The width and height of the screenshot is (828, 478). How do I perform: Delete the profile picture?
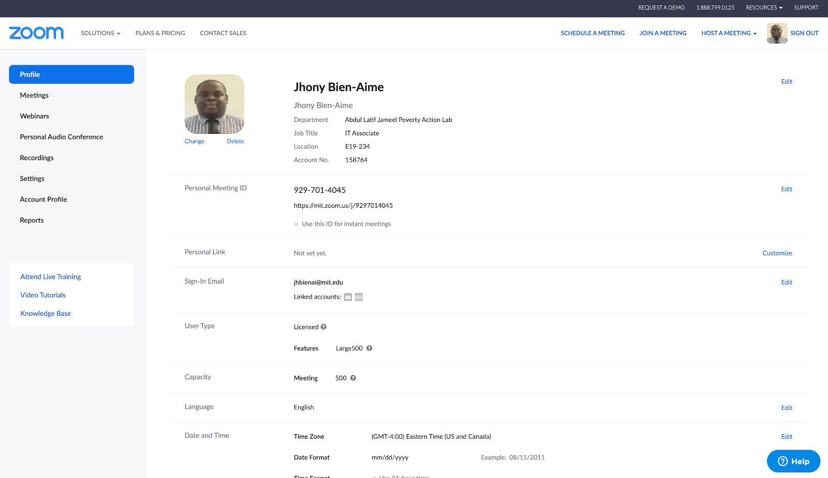(235, 142)
